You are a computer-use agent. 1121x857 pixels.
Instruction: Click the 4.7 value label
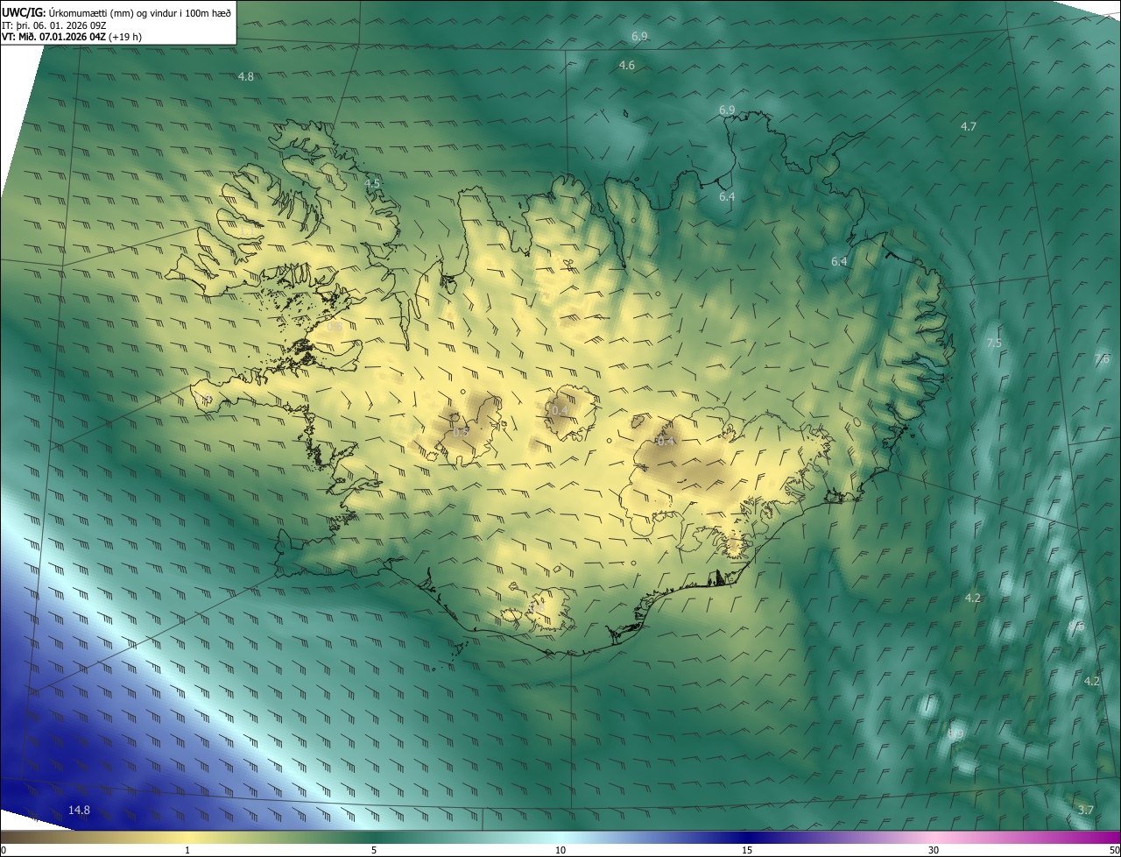(x=969, y=127)
